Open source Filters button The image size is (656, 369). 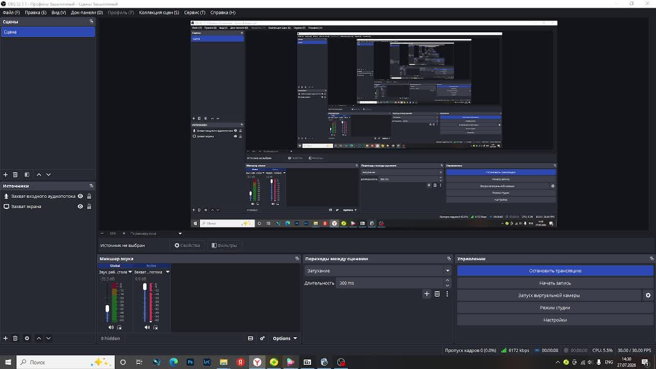pyautogui.click(x=224, y=245)
